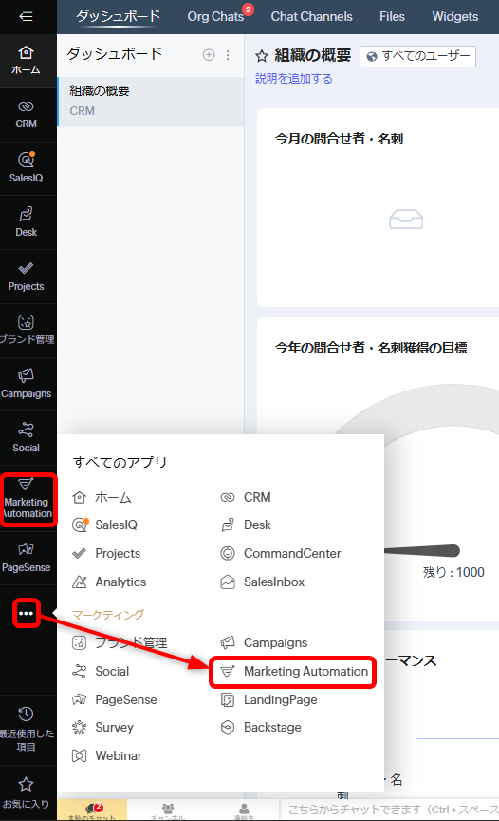Open 最近使用した項目 in the sidebar
Viewport: 499px width, 821px height.
[27, 730]
